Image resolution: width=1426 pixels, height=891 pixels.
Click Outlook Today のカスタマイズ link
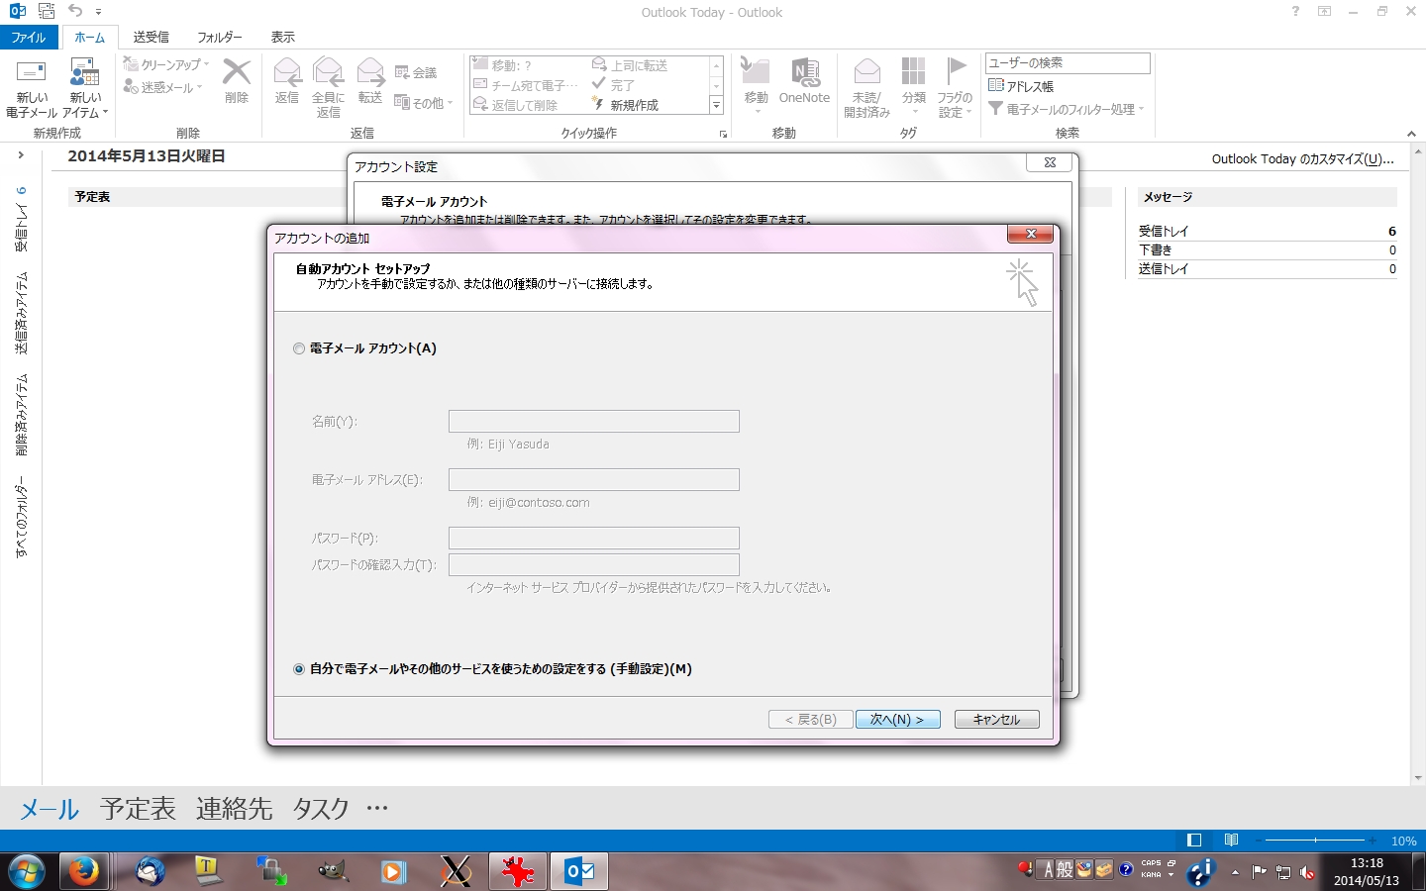coord(1303,159)
